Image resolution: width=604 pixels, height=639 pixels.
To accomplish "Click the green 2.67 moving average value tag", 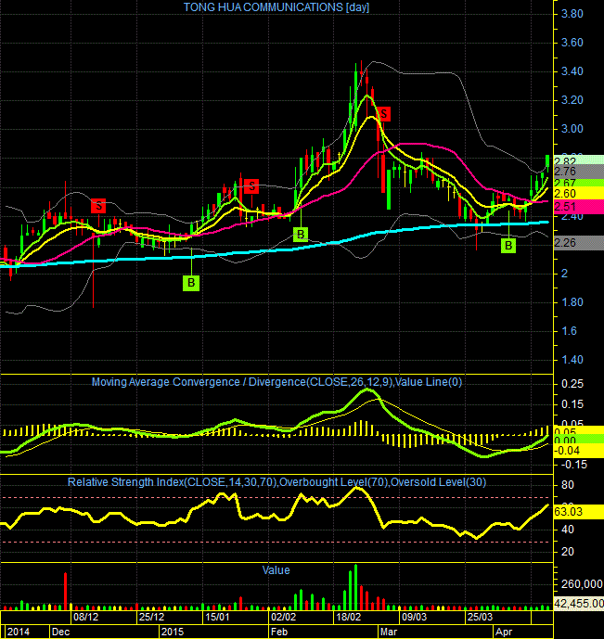I will point(578,183).
